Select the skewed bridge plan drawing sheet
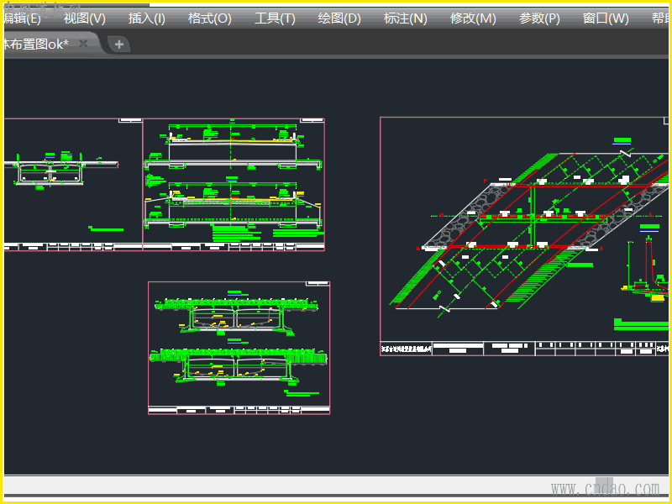 [524, 236]
